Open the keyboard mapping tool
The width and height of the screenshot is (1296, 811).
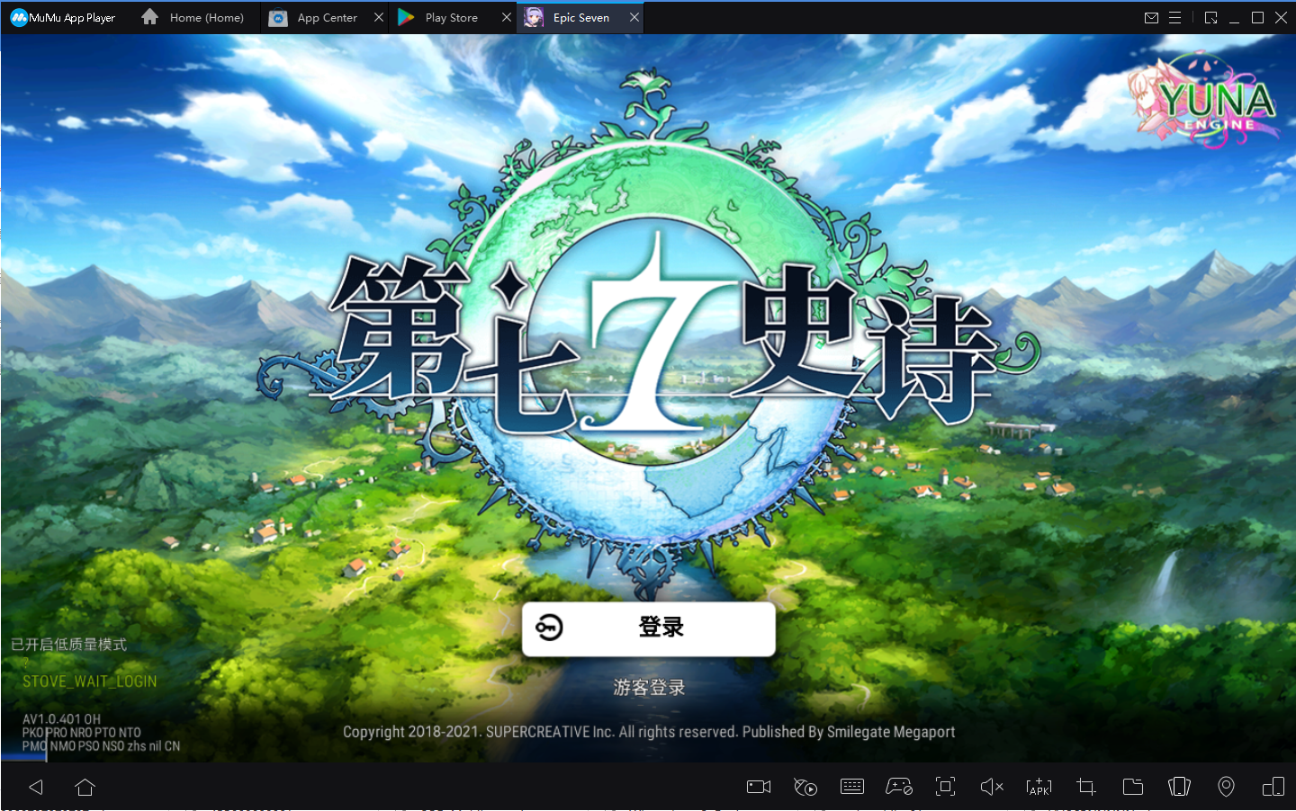pos(852,787)
